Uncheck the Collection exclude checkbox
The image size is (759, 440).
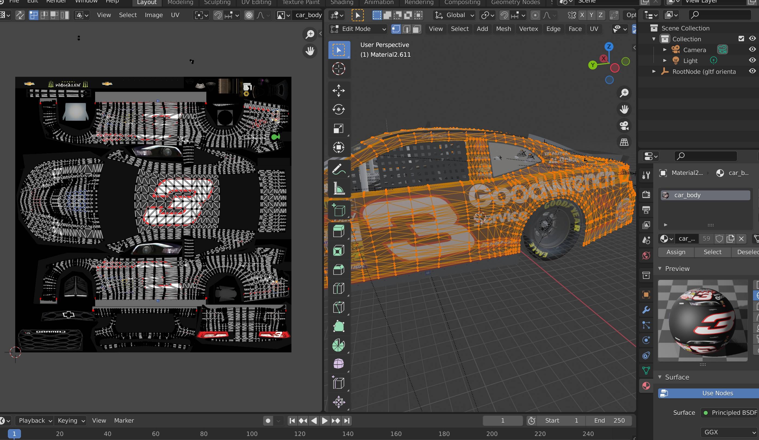point(741,39)
